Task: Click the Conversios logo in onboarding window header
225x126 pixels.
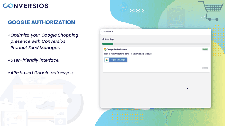Action: point(108,32)
